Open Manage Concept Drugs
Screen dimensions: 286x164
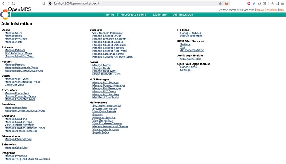point(107,36)
